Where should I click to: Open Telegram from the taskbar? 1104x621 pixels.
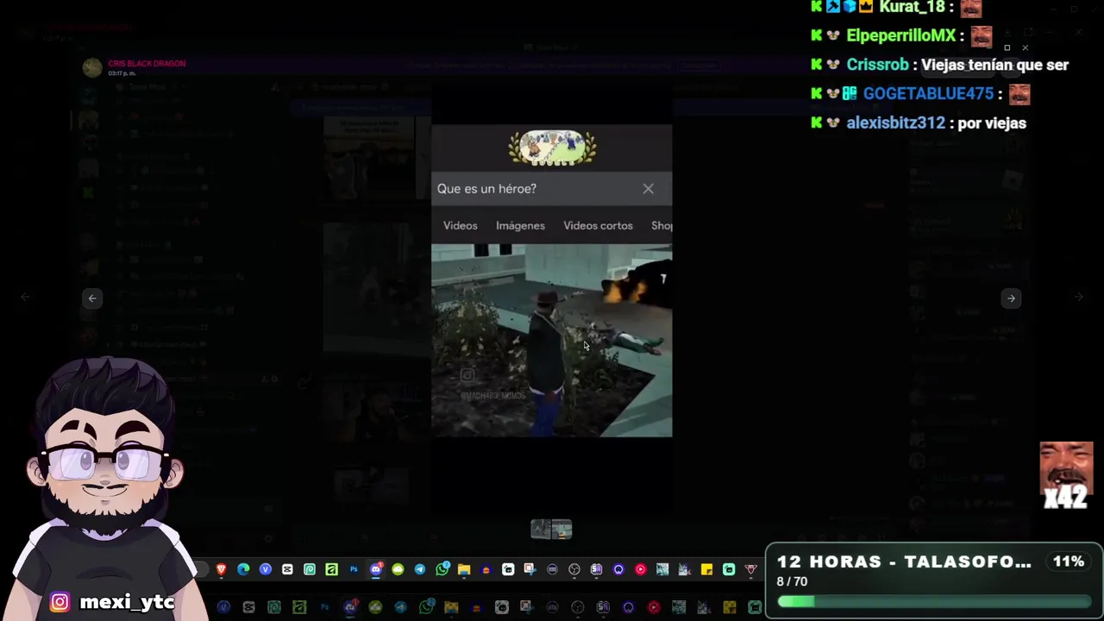point(420,569)
